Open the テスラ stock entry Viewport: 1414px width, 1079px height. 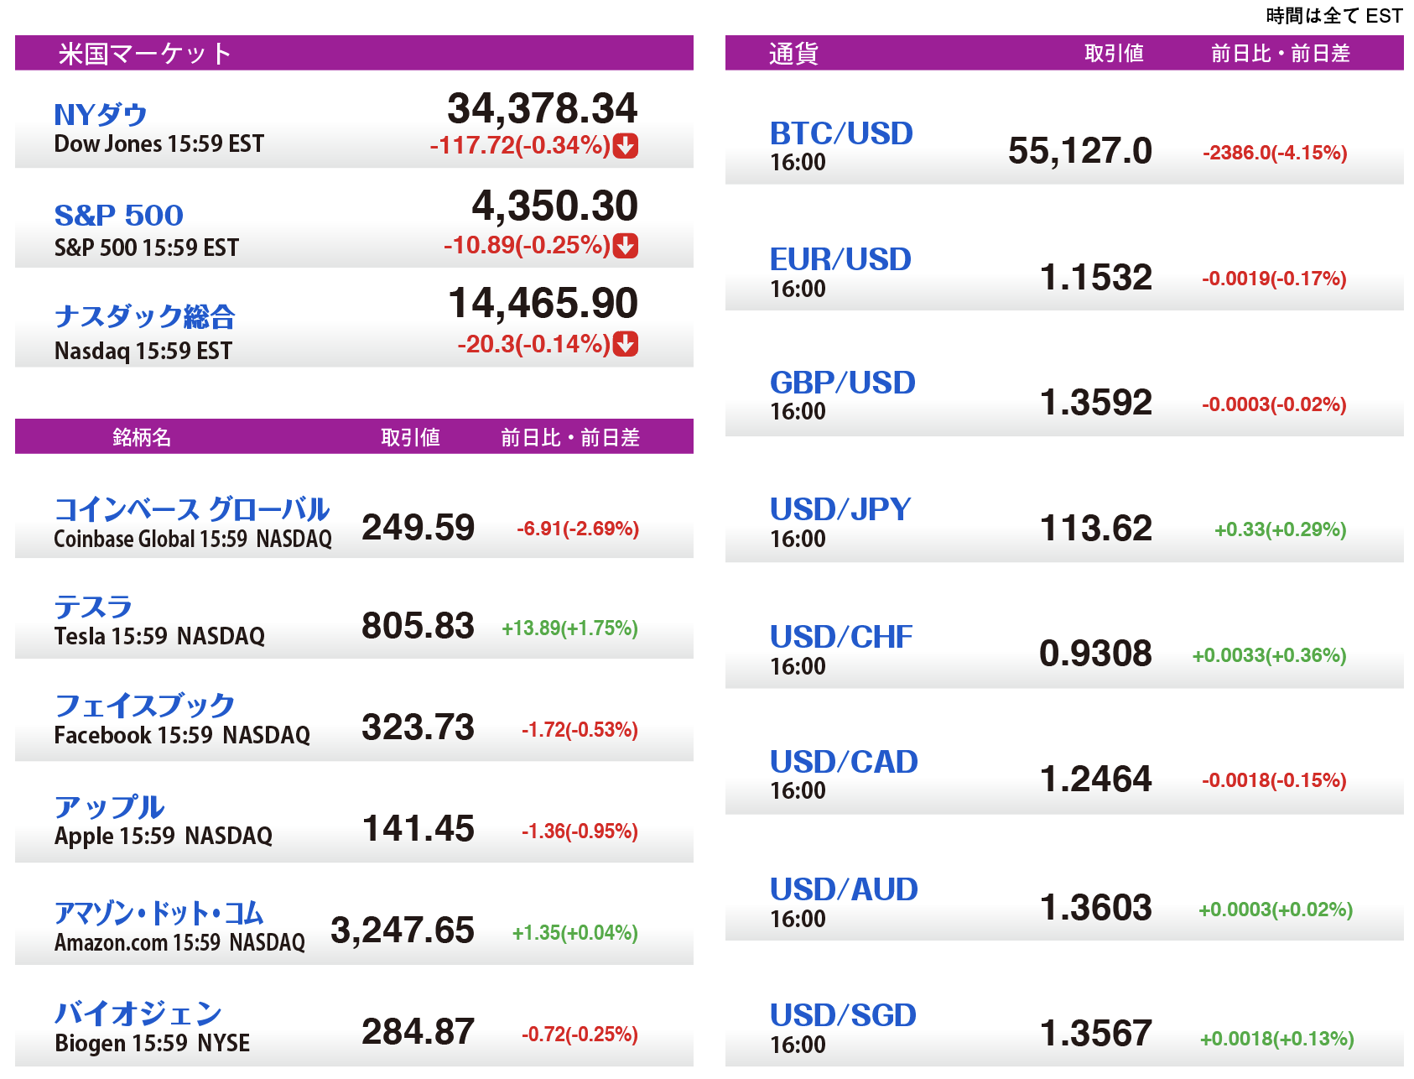point(93,606)
